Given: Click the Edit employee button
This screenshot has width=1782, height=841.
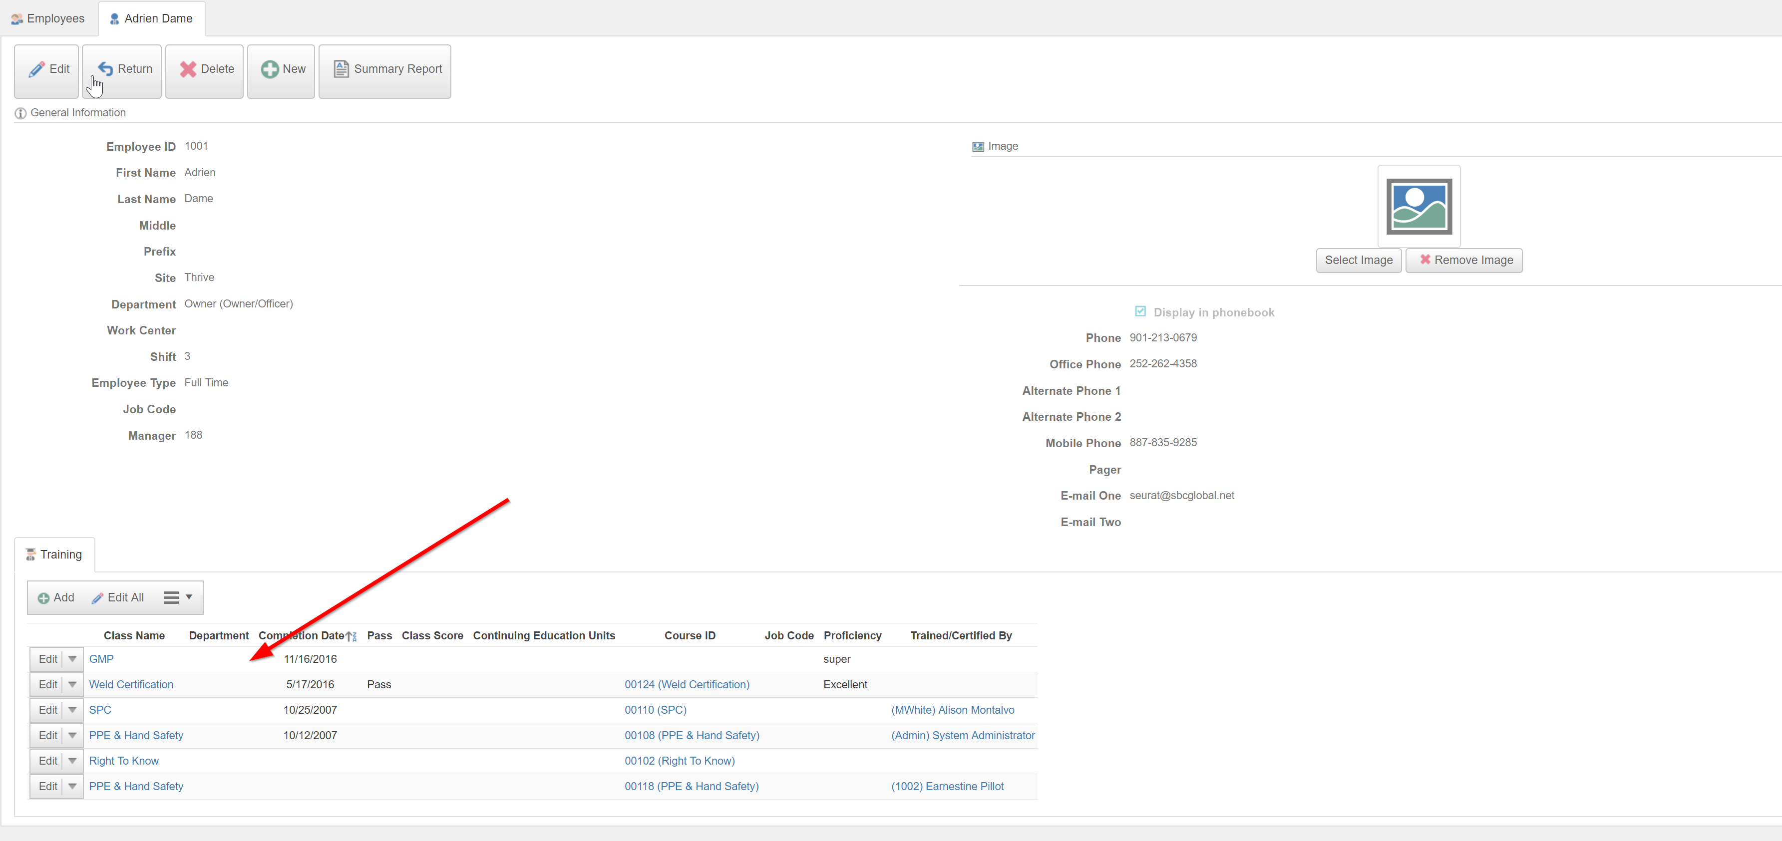Looking at the screenshot, I should coord(46,71).
